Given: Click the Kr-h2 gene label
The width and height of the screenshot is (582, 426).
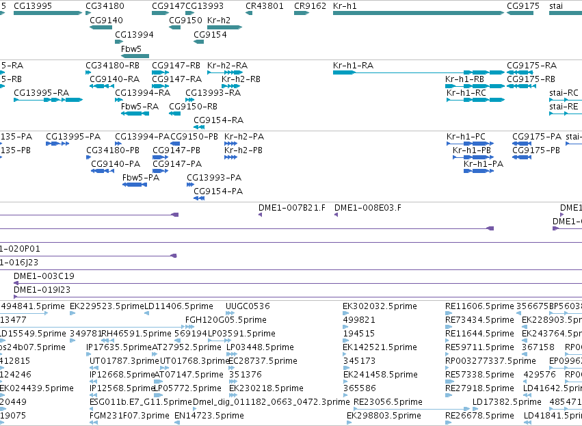Looking at the screenshot, I should pyautogui.click(x=219, y=20).
